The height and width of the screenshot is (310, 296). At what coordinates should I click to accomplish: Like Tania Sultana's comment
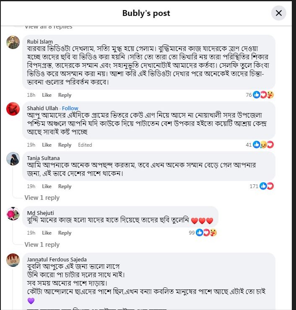(47, 186)
